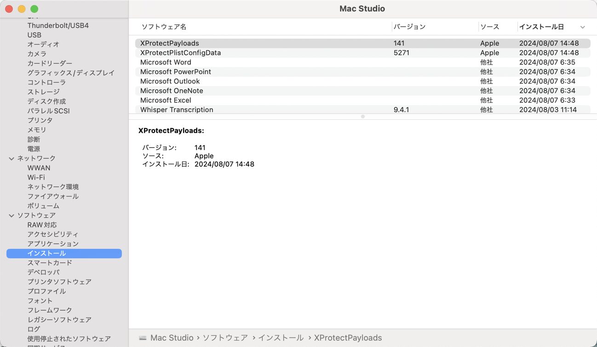Select プリンタ in sidebar
Screen dimensions: 597x347
(x=40, y=120)
